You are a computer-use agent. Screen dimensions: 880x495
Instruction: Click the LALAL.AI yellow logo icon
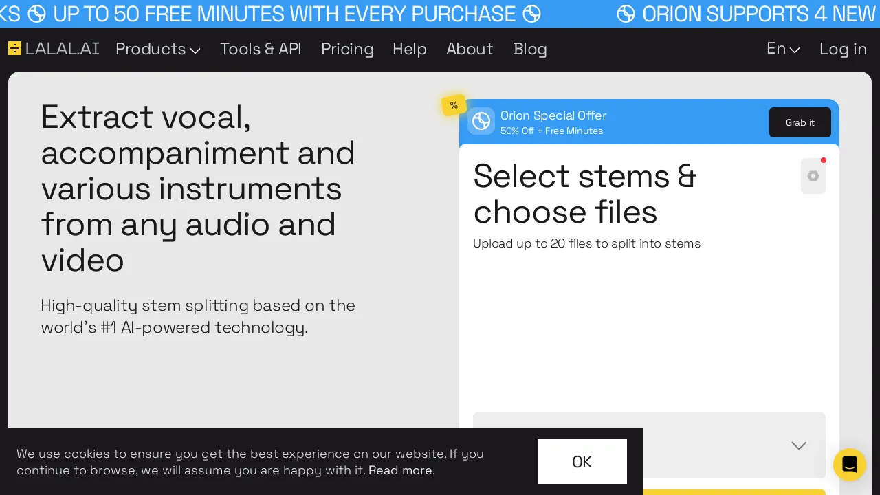(x=14, y=48)
